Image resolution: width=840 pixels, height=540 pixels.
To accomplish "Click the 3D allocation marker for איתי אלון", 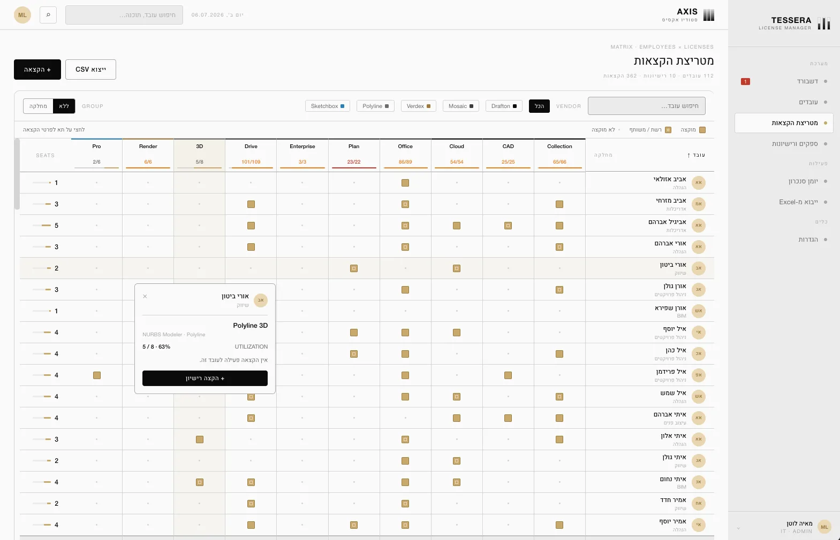I will [x=200, y=439].
